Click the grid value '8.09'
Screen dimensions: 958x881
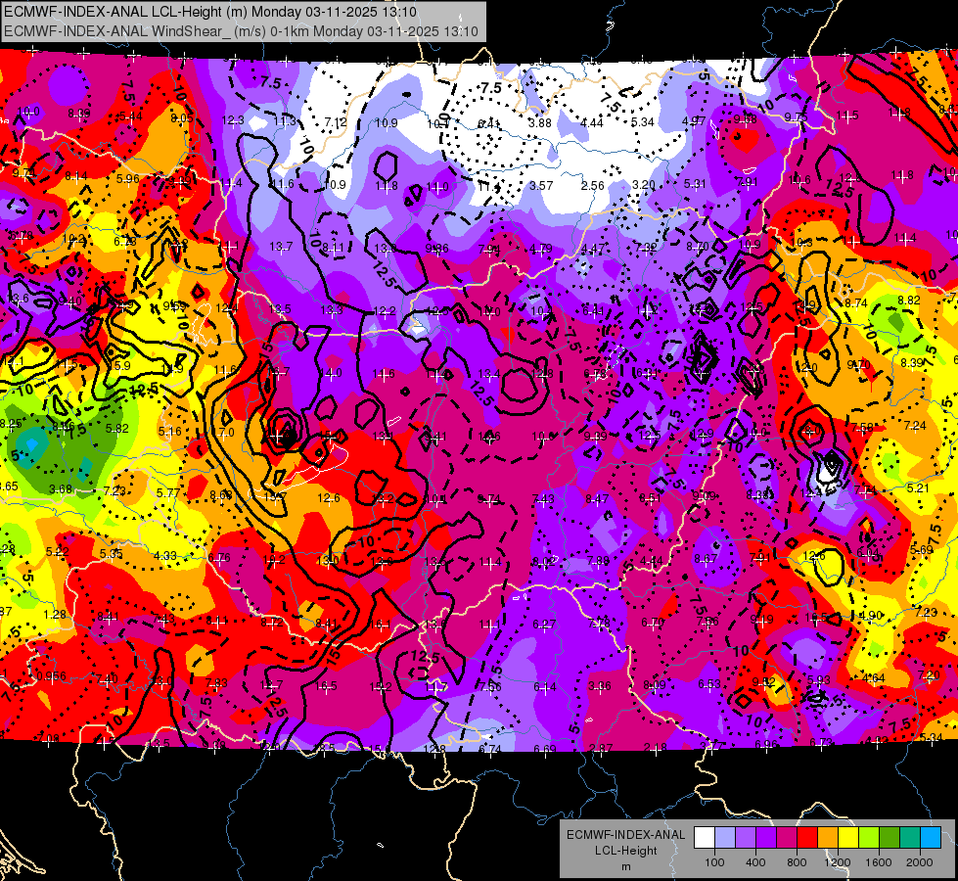pyautogui.click(x=655, y=685)
